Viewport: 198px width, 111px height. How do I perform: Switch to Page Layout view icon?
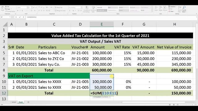pos(174,105)
